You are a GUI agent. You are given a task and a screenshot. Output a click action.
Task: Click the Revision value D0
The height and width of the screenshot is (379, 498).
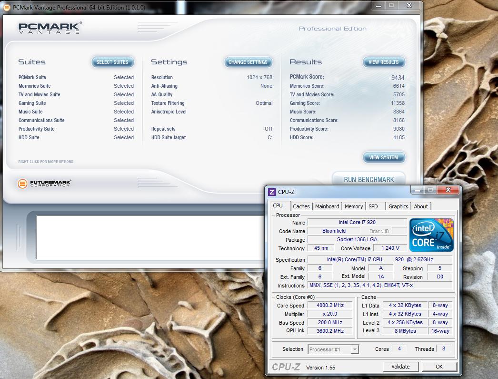click(x=440, y=277)
